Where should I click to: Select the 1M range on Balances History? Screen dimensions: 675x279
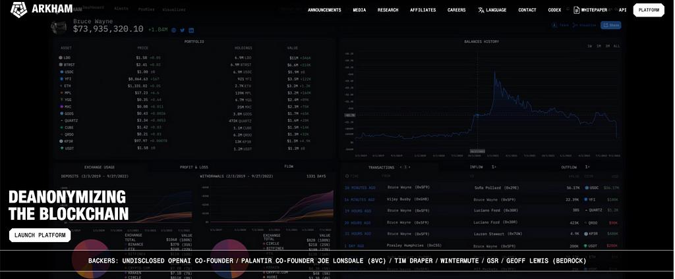(x=599, y=46)
